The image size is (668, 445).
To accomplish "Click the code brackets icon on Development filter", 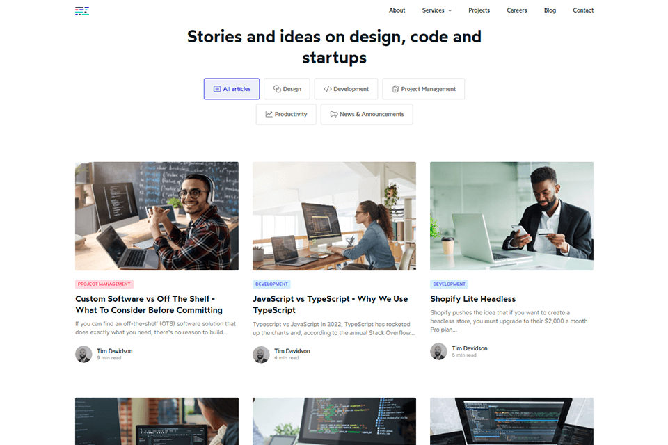I will [x=327, y=89].
